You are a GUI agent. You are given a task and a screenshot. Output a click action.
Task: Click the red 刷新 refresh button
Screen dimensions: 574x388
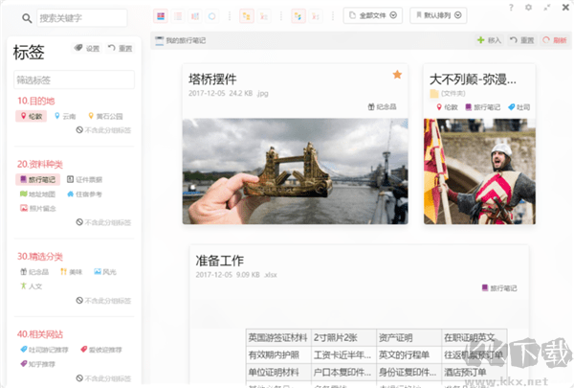tap(553, 40)
